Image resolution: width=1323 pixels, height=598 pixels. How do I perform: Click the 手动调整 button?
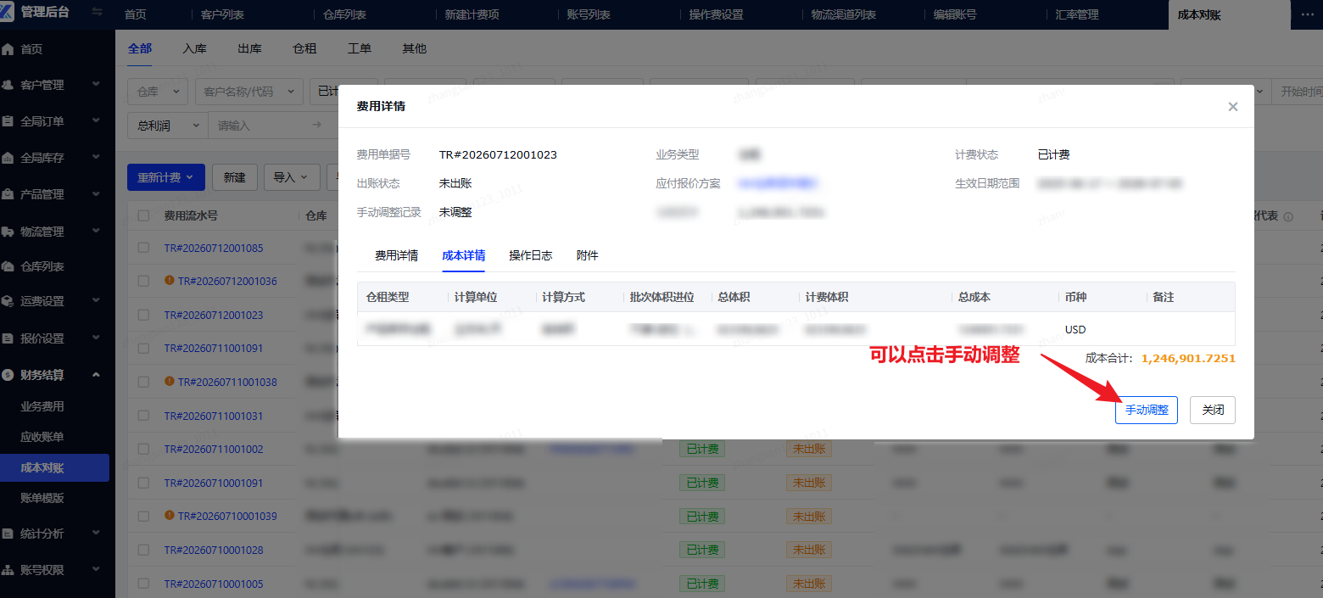(1147, 410)
